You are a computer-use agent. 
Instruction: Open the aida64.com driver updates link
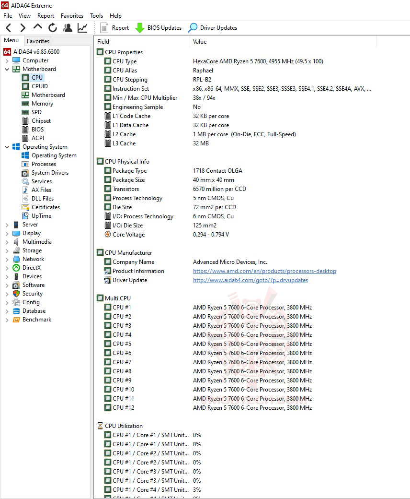(x=250, y=280)
